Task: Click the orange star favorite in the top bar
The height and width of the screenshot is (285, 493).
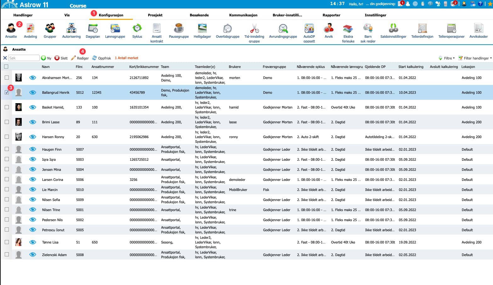Action: [x=490, y=4]
